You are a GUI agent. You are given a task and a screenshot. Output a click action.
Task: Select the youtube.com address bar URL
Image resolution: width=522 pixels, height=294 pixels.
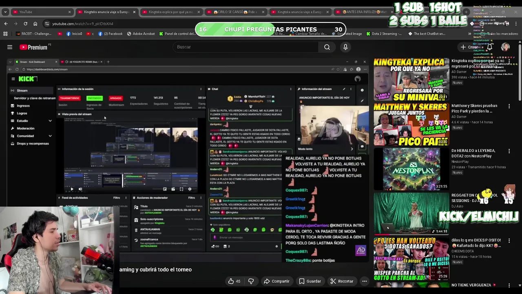coord(83,24)
